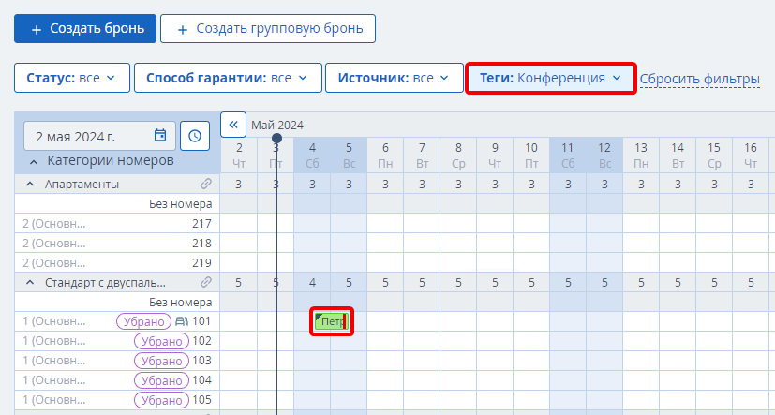This screenshot has height=415, width=775.
Task: Collapse the Стандарт с двуспаль... category
Action: point(30,283)
